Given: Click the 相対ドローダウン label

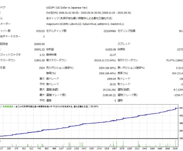Looking at the screenshot, I should (128, 60).
